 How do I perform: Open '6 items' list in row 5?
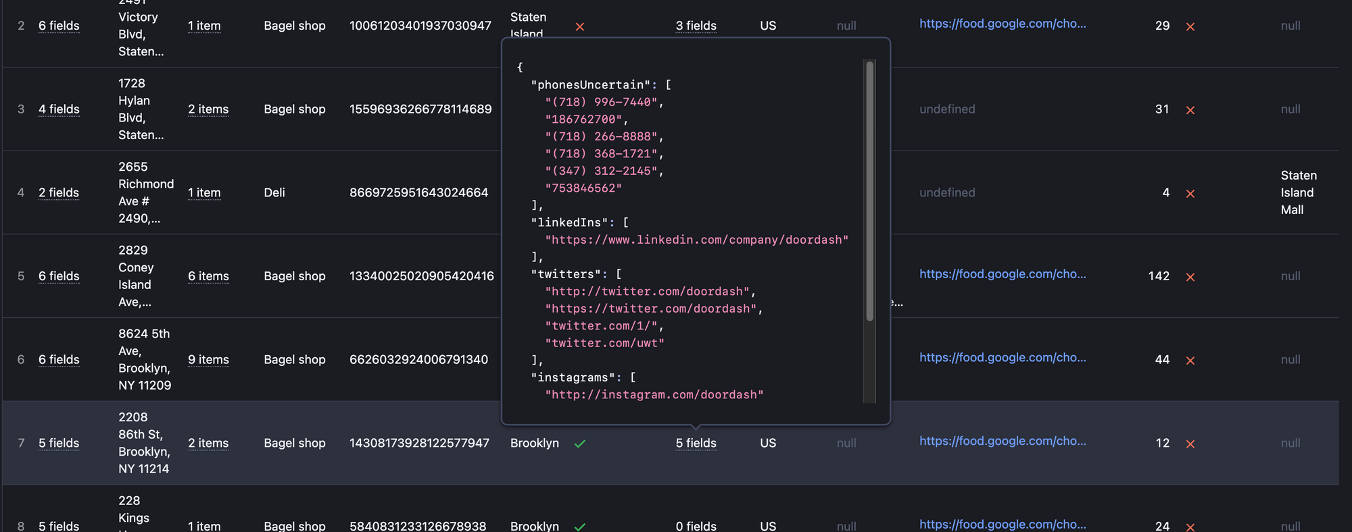pyautogui.click(x=208, y=276)
